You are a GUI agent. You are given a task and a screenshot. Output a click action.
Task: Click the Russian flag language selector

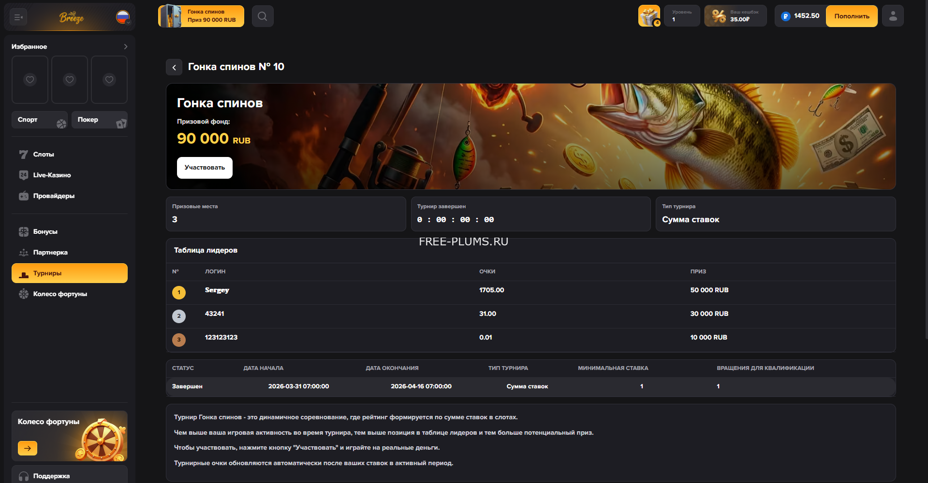[123, 17]
